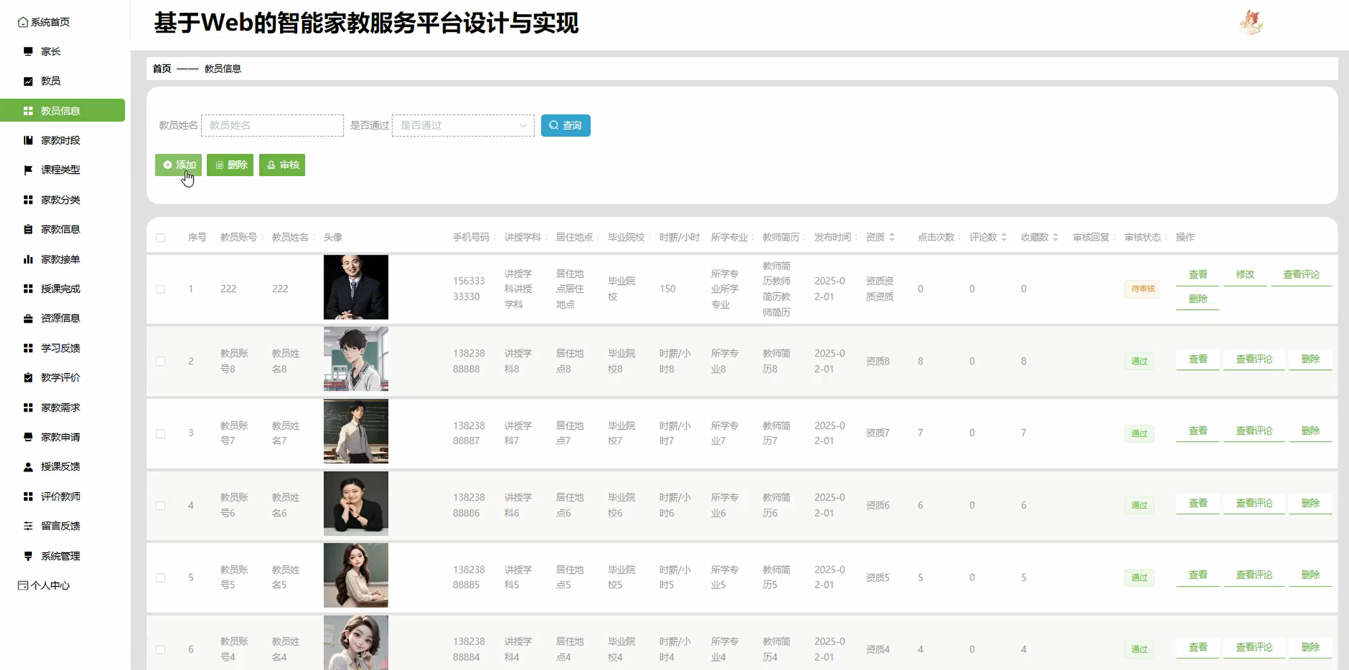Click the user avatar at top right
This screenshot has width=1349, height=670.
pos(1251,23)
